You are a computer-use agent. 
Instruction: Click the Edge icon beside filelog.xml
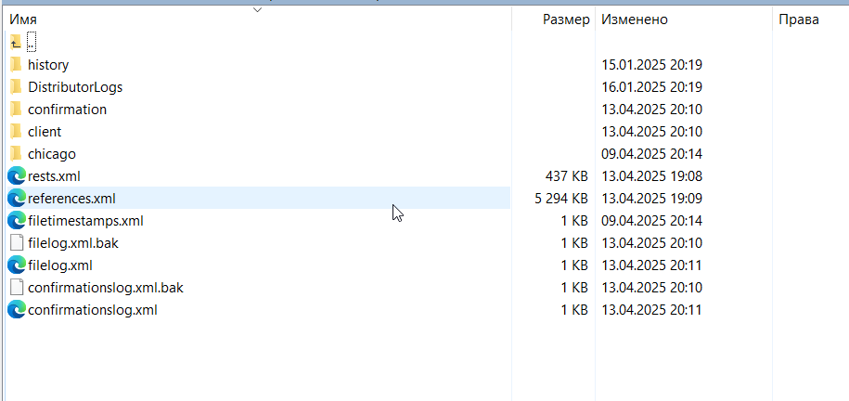[17, 265]
